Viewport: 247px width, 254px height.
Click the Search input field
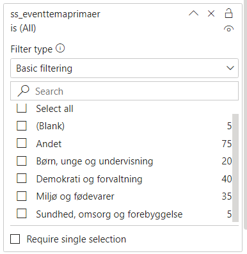[124, 91]
